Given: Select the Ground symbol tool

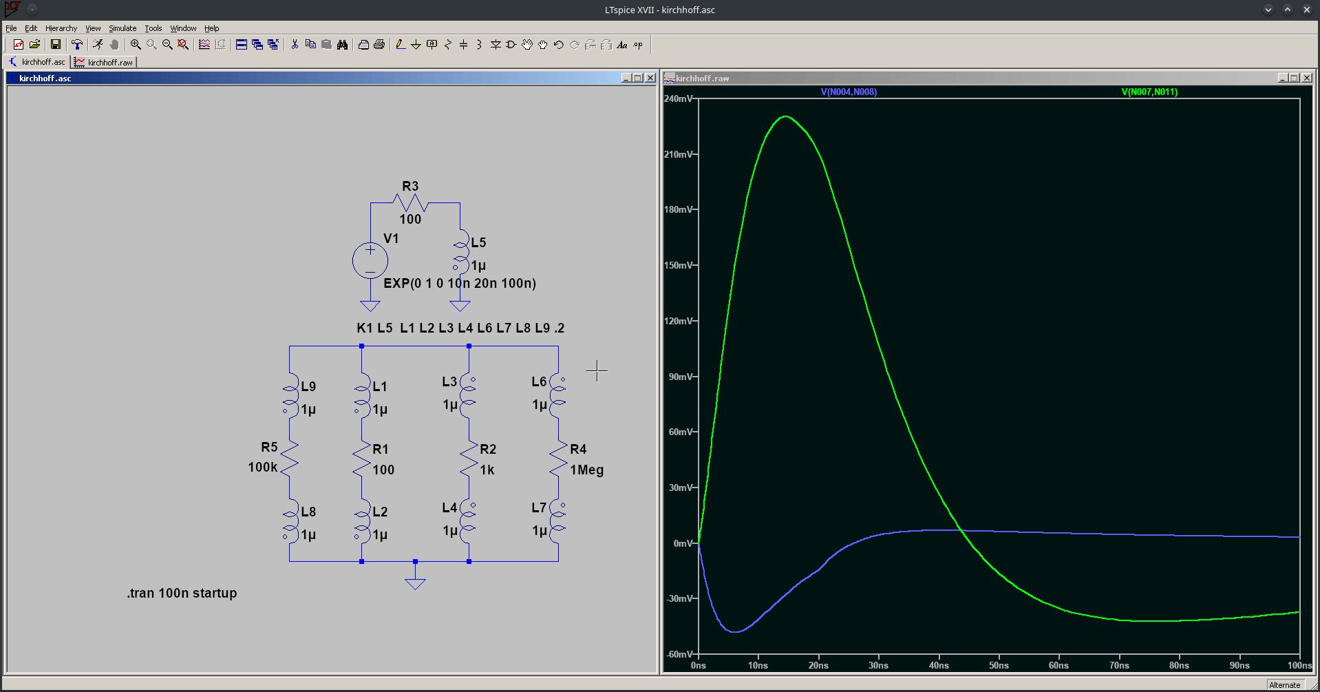Looking at the screenshot, I should (x=416, y=45).
